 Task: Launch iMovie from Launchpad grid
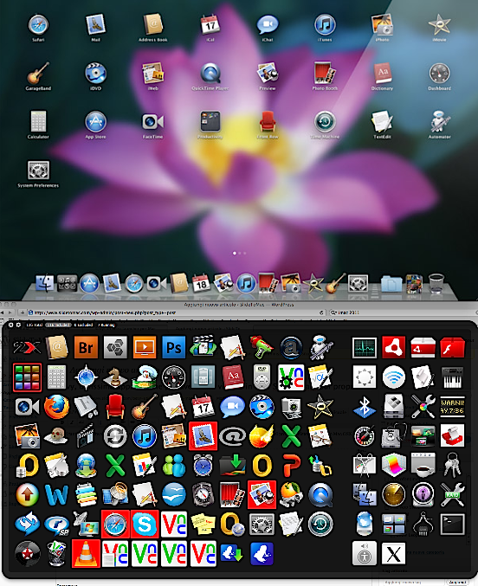click(x=440, y=24)
